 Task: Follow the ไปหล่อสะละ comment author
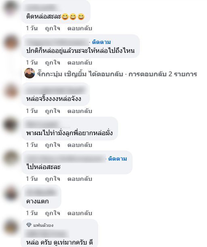[118, 159]
